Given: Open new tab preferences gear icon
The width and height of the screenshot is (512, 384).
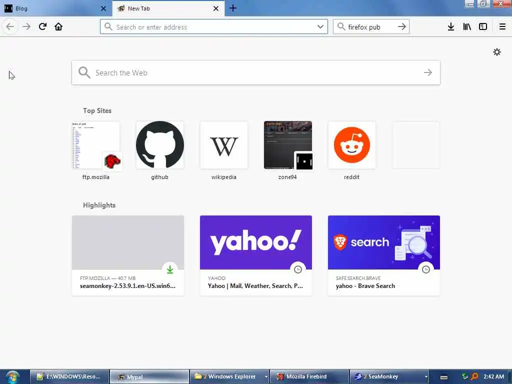Looking at the screenshot, I should (497, 52).
